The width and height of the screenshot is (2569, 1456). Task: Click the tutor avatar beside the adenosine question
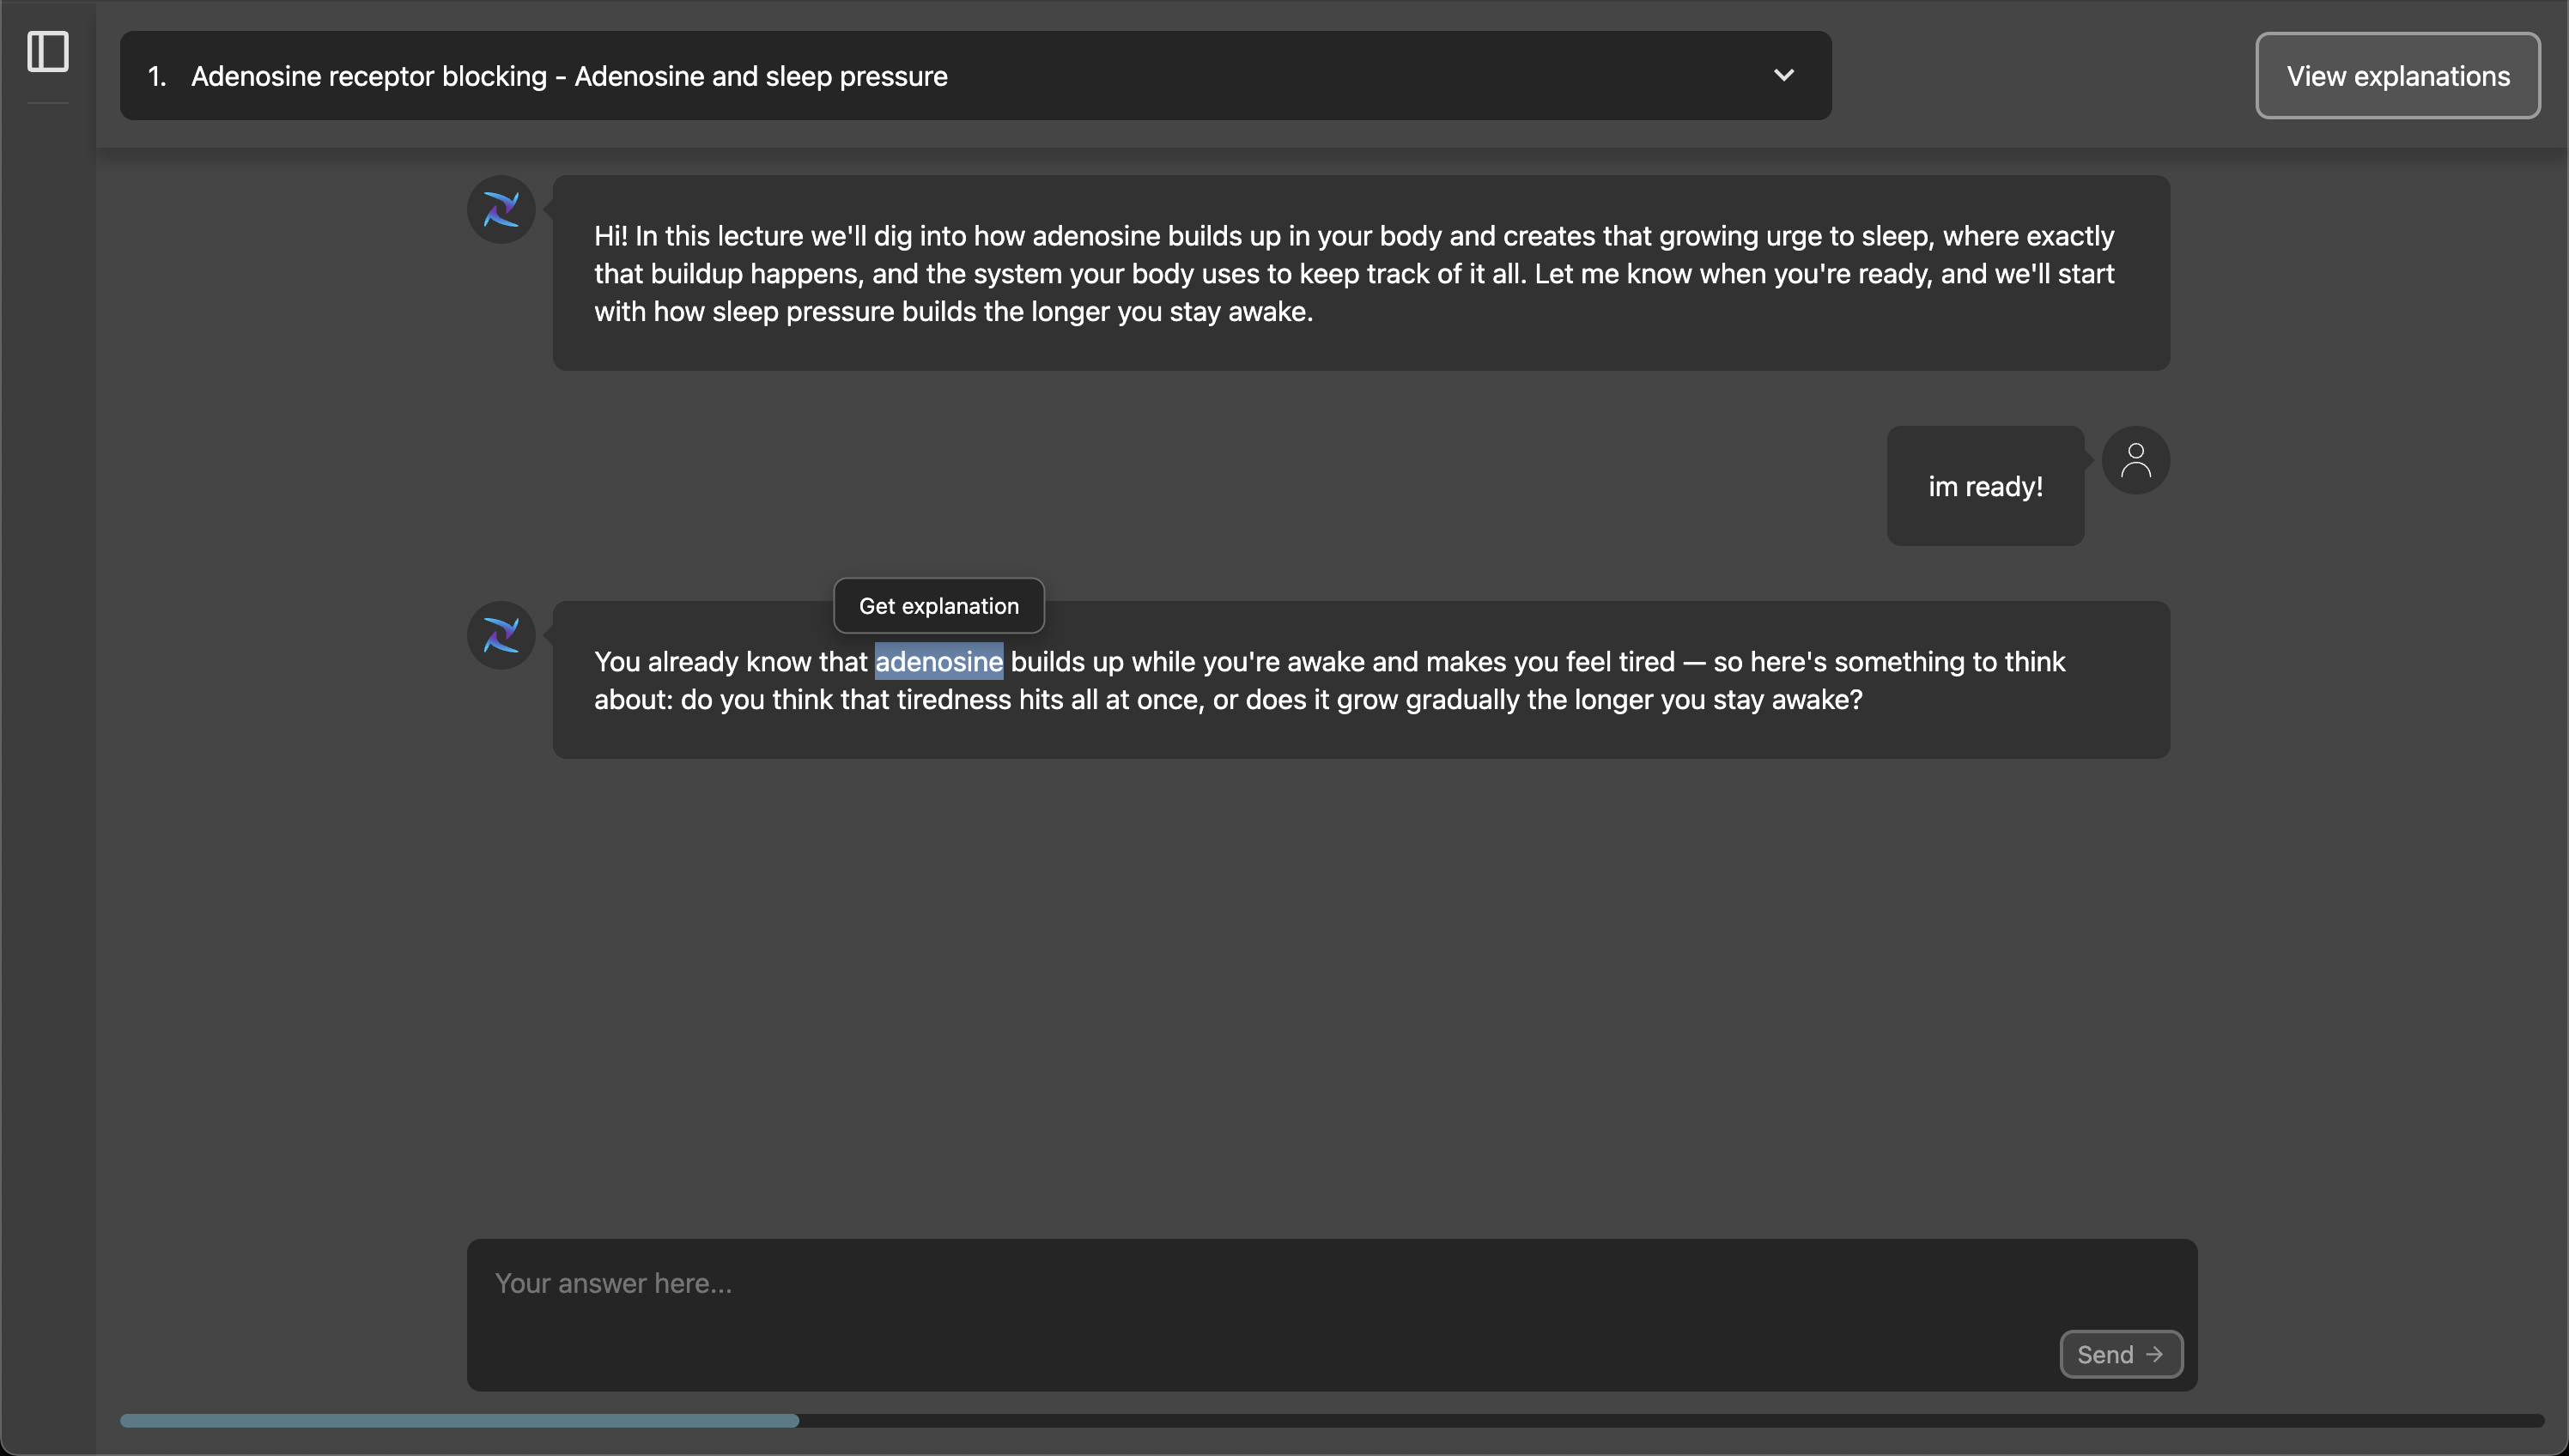point(501,635)
